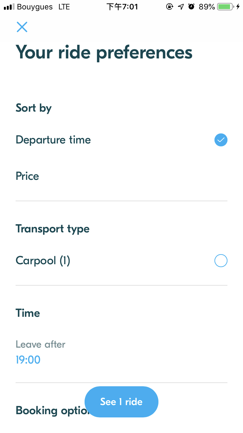Tap the blue checkmark beside Departure time
The width and height of the screenshot is (243, 433).
click(x=221, y=140)
